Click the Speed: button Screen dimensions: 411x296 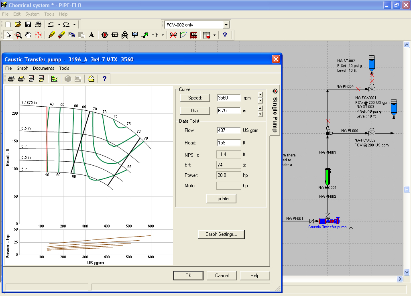click(195, 98)
